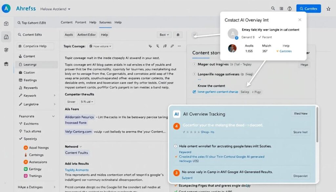Click the Soarv feat button

[x=301, y=132]
